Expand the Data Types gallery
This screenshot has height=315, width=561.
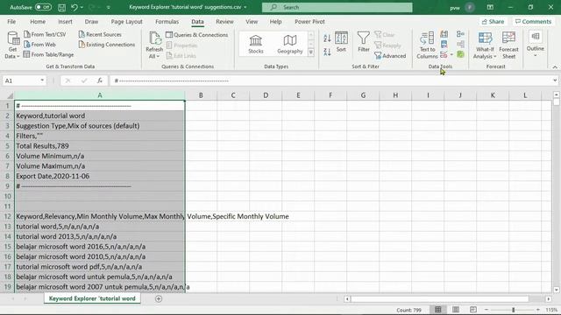pos(311,52)
